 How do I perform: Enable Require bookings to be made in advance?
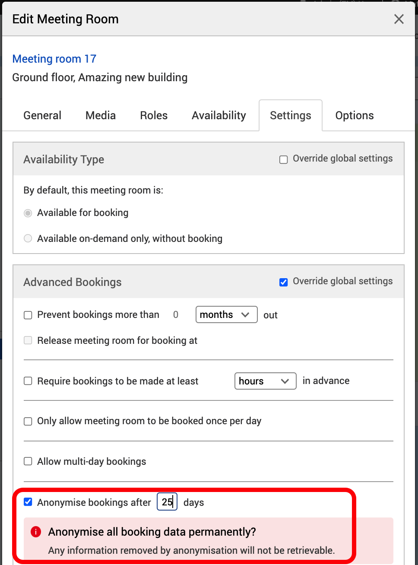(28, 381)
